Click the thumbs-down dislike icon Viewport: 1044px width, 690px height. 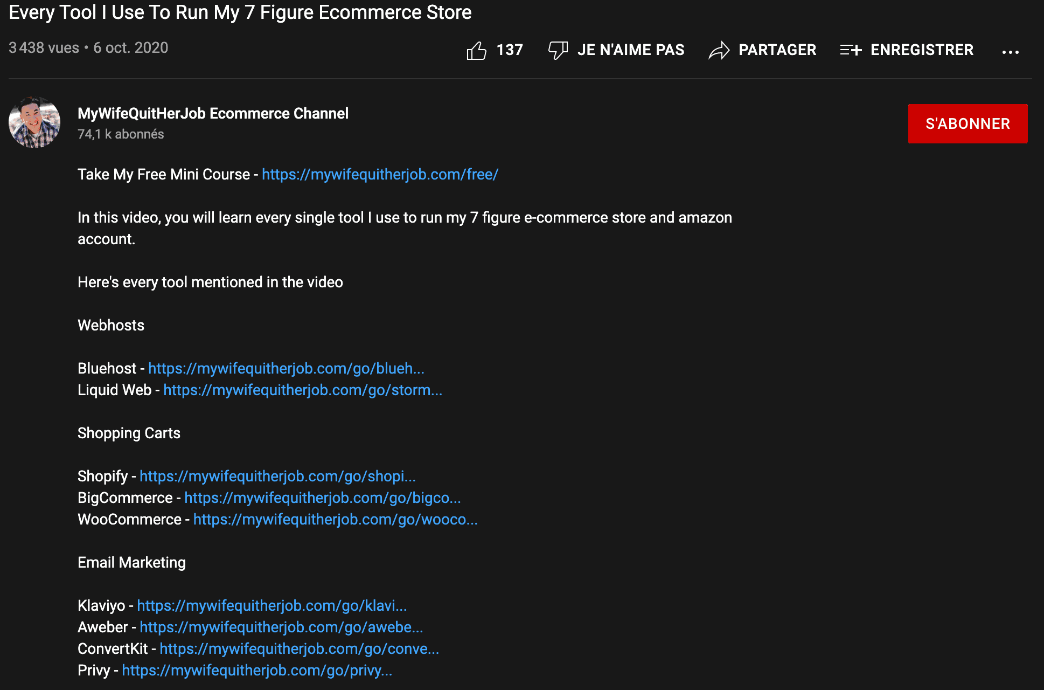(558, 50)
